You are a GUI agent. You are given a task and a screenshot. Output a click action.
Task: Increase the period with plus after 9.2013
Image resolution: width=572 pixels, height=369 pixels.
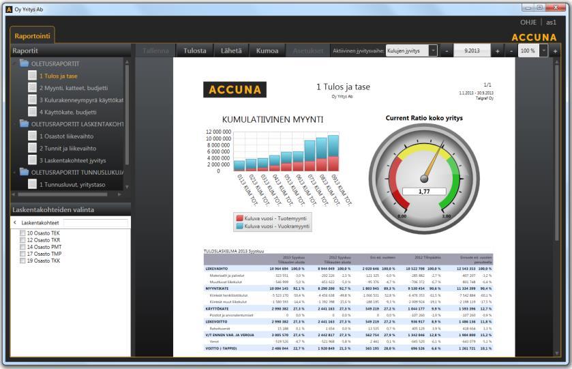click(497, 51)
